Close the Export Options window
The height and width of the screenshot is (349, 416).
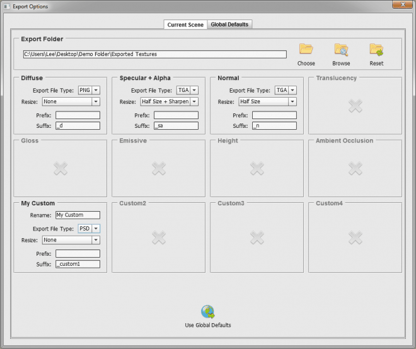(x=403, y=4)
